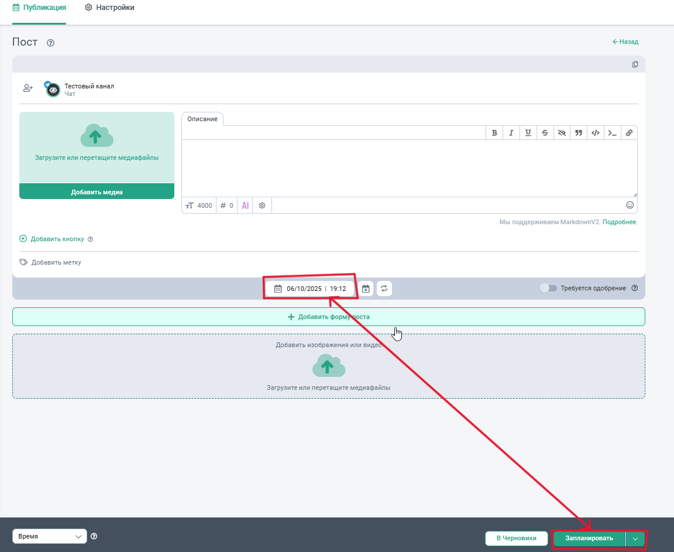Click inside the description text area
The image size is (674, 552).
click(409, 168)
